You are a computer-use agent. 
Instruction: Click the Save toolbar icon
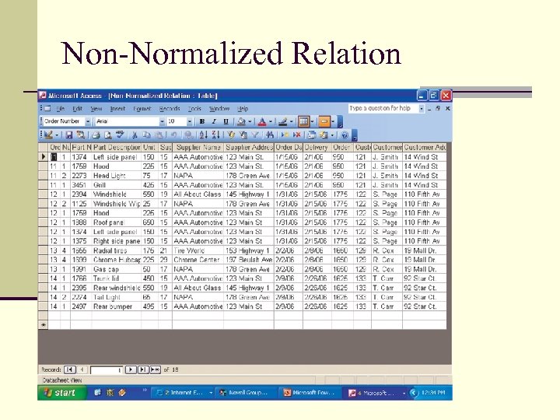pyautogui.click(x=69, y=135)
